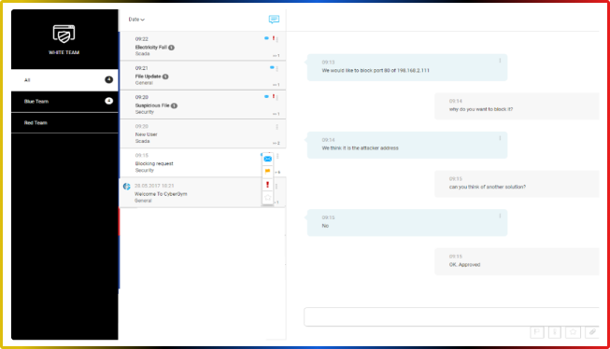The image size is (610, 349).
Task: Click the reply count on New User row
Action: pyautogui.click(x=277, y=143)
